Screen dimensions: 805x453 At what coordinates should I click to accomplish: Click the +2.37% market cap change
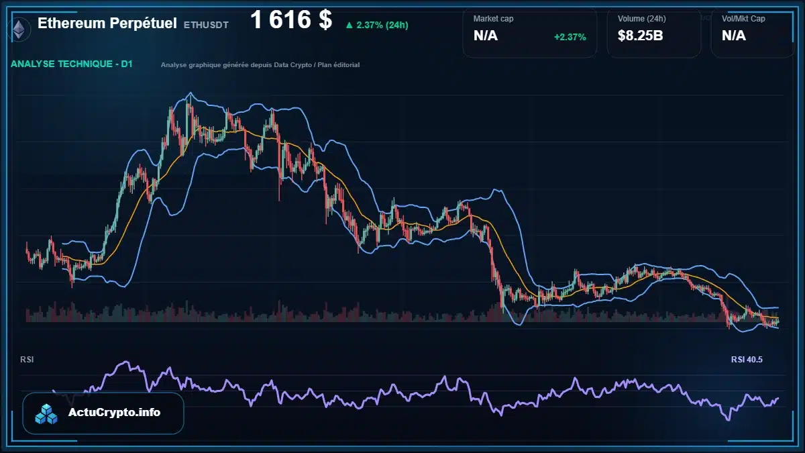pos(570,37)
